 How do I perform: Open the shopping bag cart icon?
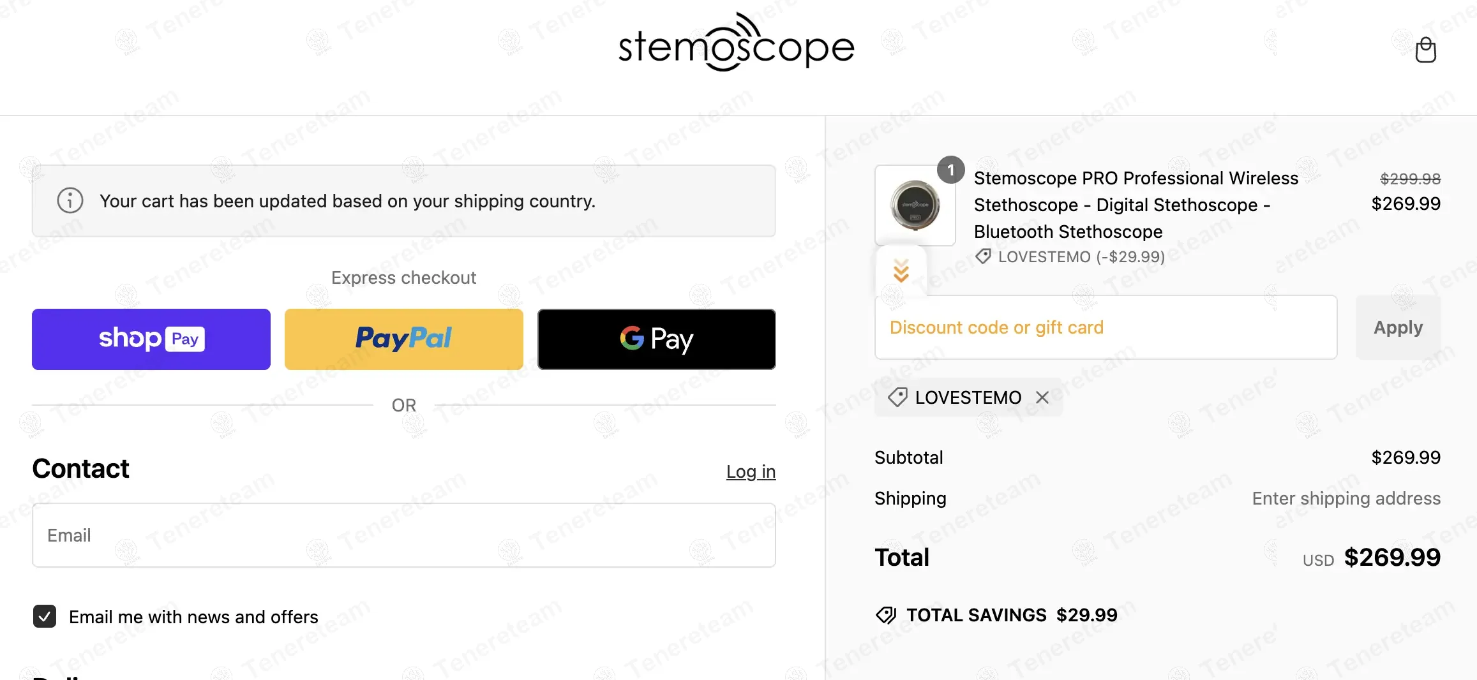pos(1425,50)
